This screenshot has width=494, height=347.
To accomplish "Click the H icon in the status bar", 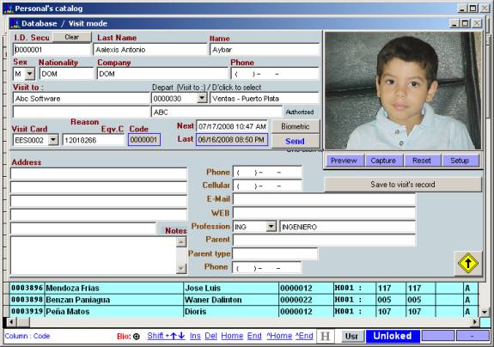I will 325,337.
